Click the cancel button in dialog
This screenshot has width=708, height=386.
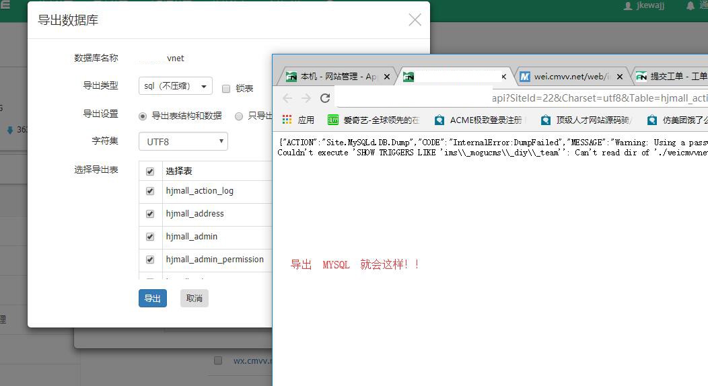[194, 299]
